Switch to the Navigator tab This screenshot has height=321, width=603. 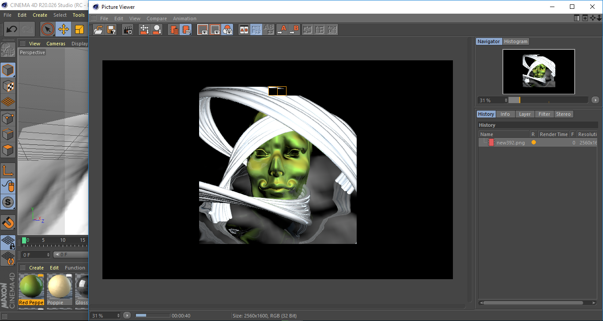[x=489, y=41]
